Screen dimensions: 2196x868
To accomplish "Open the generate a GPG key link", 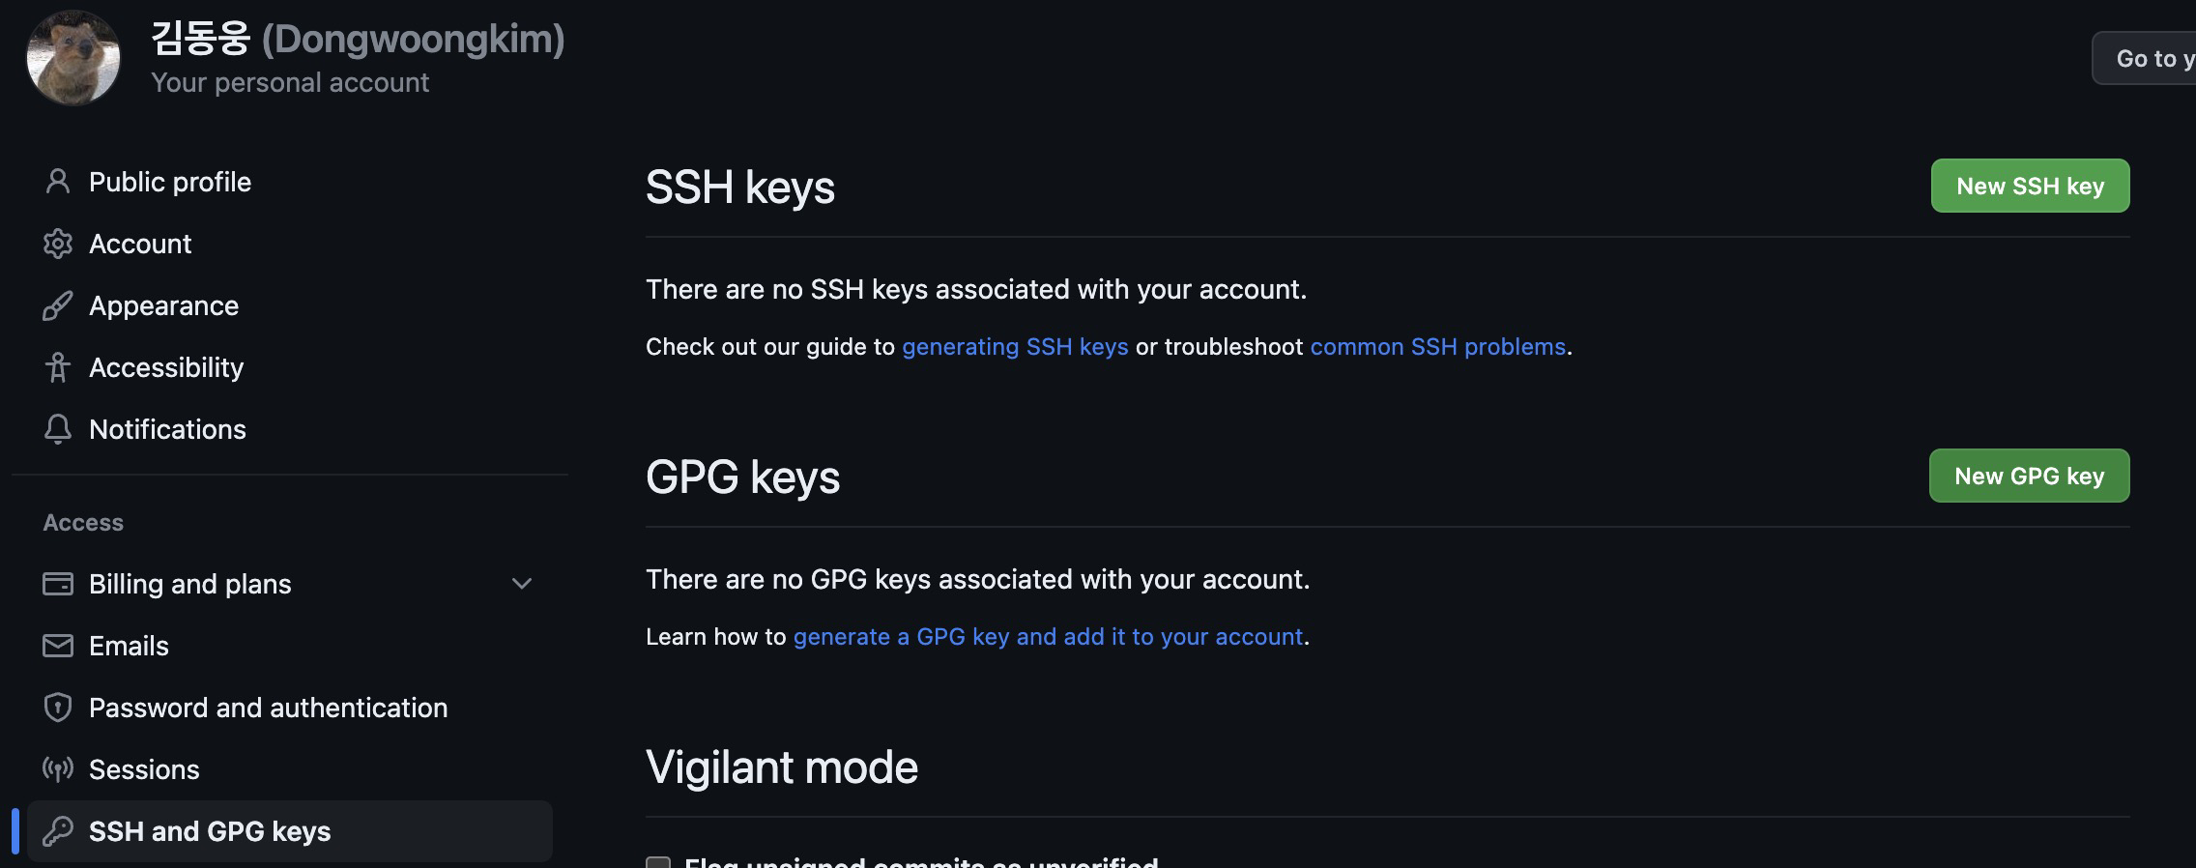I will 1048,637.
